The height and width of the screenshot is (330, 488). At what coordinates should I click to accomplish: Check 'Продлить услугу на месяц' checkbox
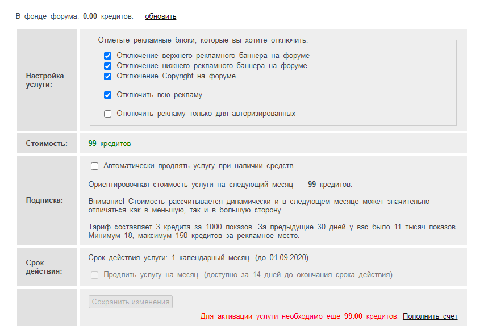coord(94,275)
